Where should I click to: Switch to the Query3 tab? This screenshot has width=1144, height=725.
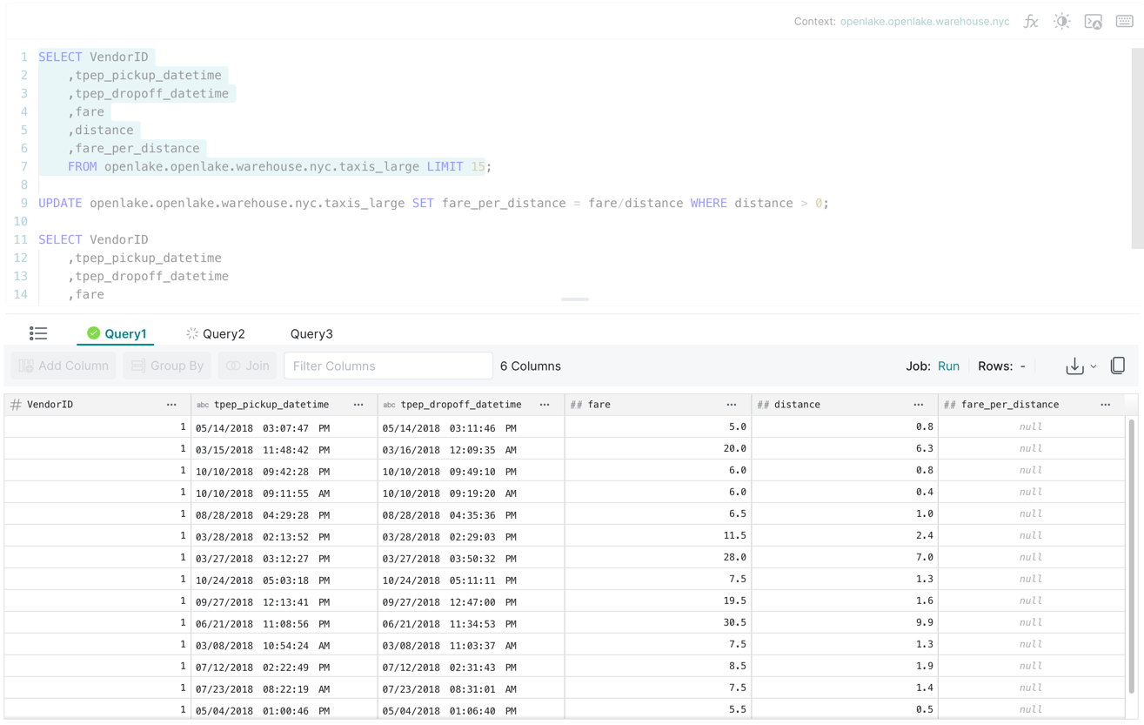(x=311, y=334)
